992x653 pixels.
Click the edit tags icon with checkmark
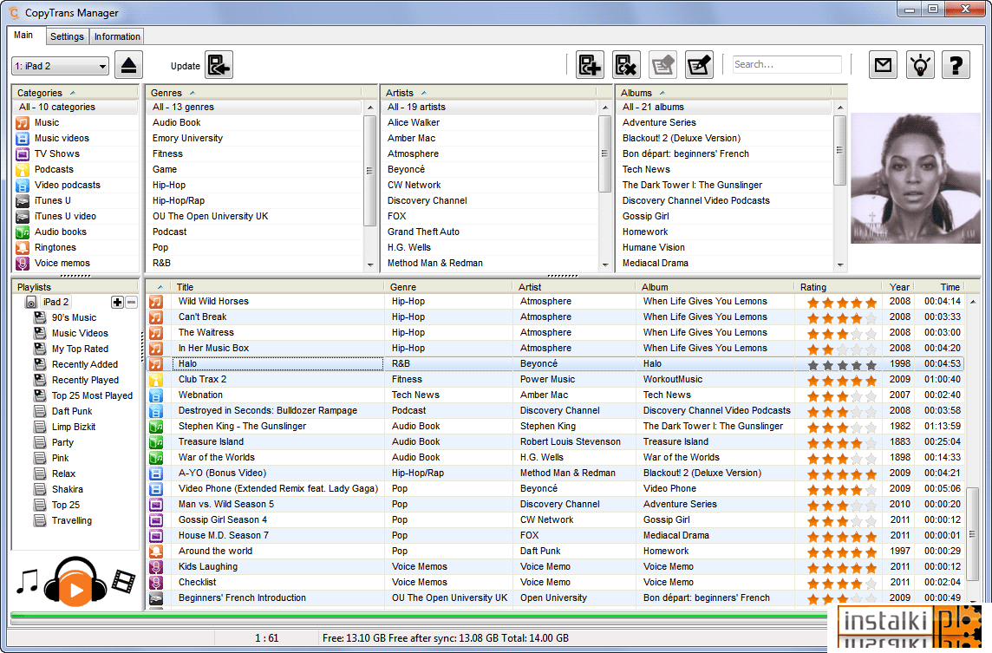pyautogui.click(x=699, y=65)
